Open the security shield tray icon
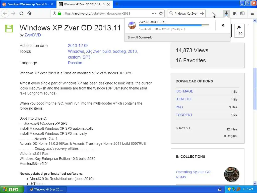Image resolution: width=257 pixels, height=193 pixels. pos(229,189)
